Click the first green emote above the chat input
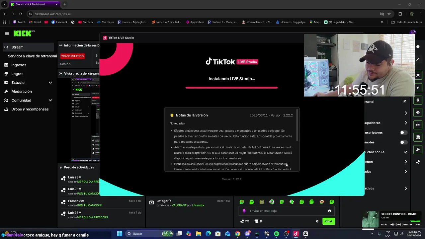Screen dimensions: 425x239 coord(242,202)
